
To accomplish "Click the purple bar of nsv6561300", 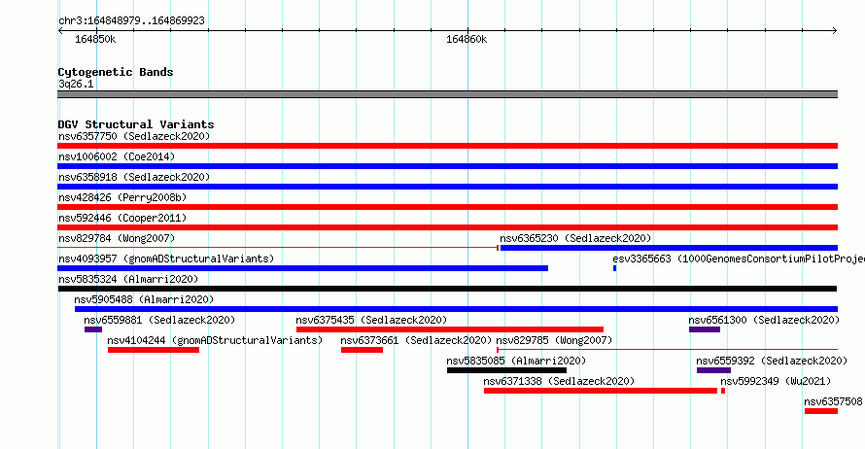I will pyautogui.click(x=705, y=329).
